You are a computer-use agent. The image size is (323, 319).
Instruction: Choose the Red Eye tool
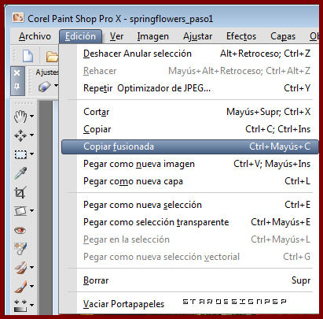tap(20, 230)
